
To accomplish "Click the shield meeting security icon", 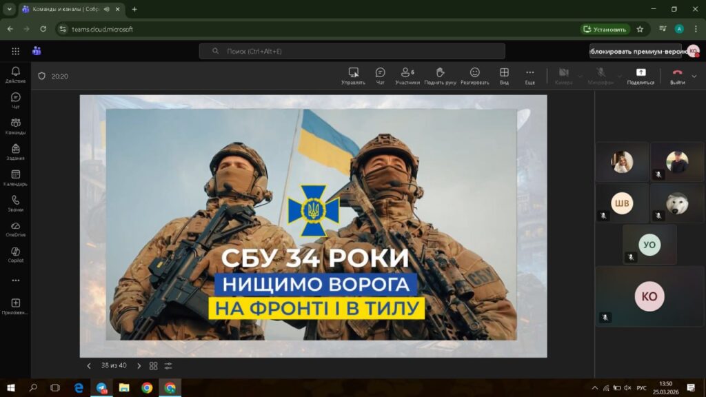I will pos(41,77).
